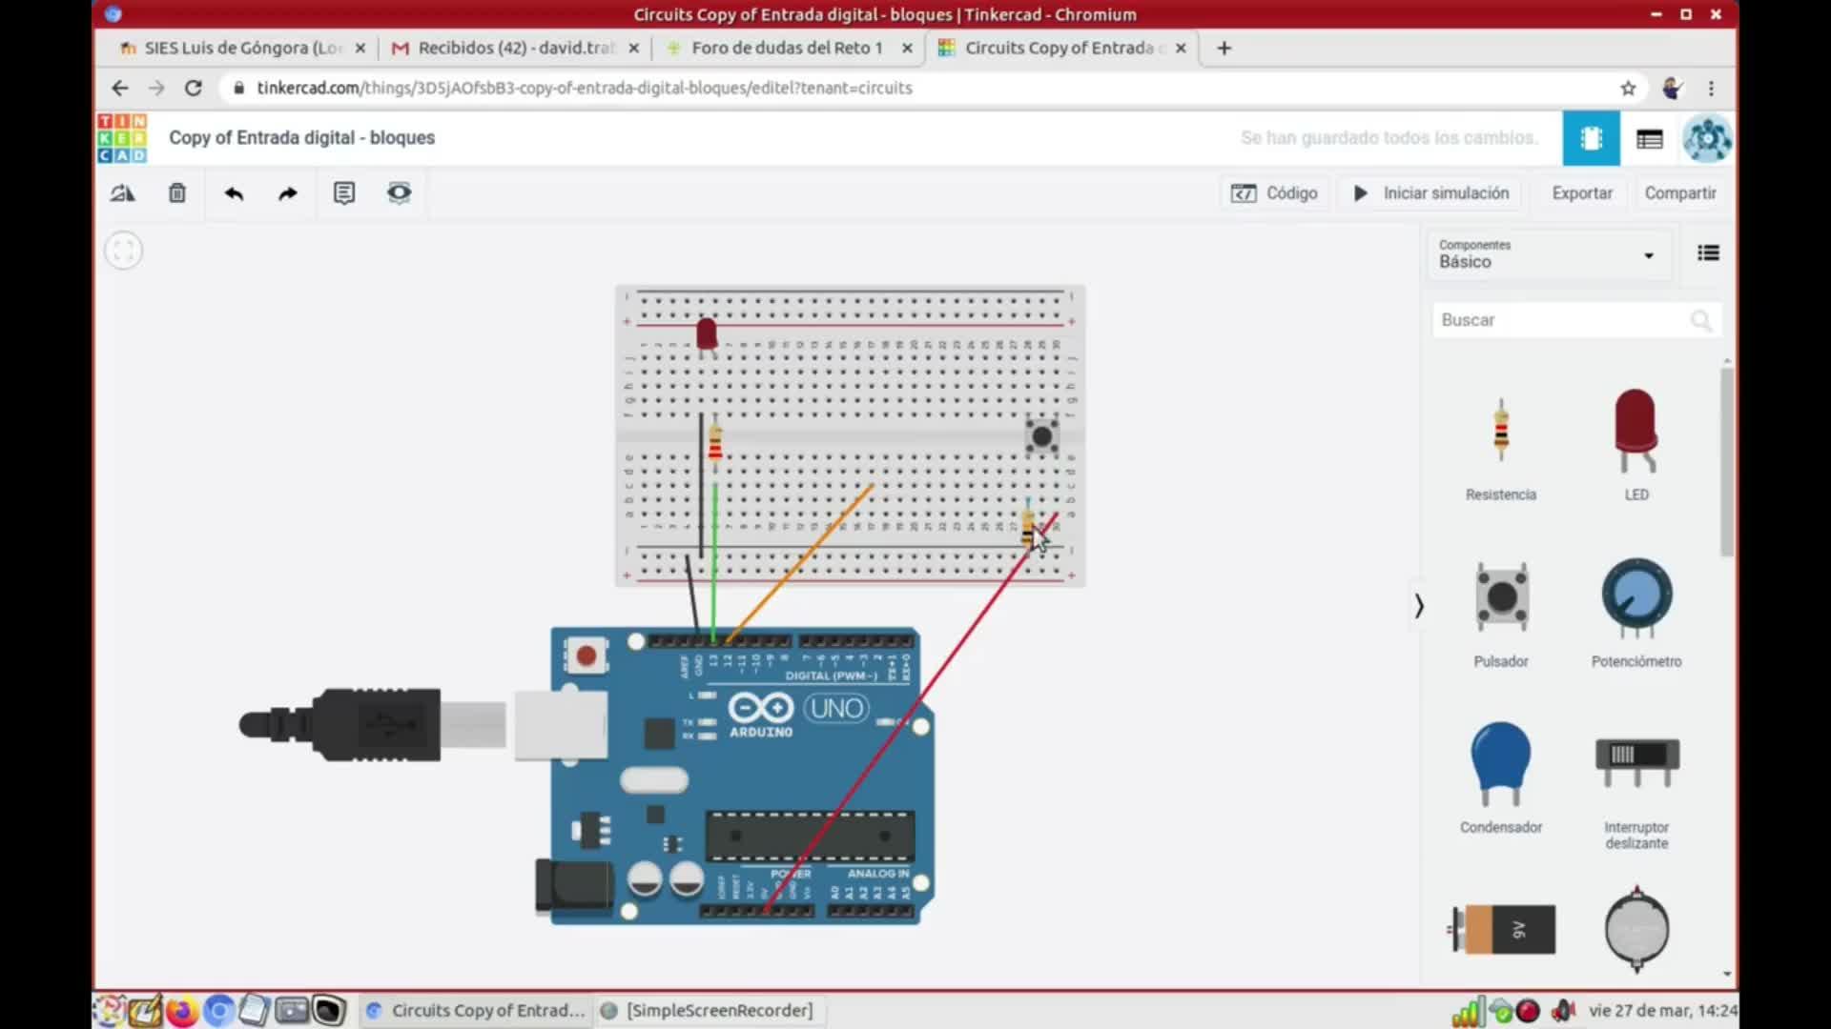Open the component list table view
1831x1029 pixels.
(1649, 139)
